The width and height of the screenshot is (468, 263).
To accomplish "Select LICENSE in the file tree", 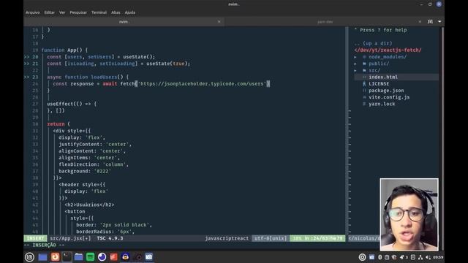I will [x=379, y=84].
